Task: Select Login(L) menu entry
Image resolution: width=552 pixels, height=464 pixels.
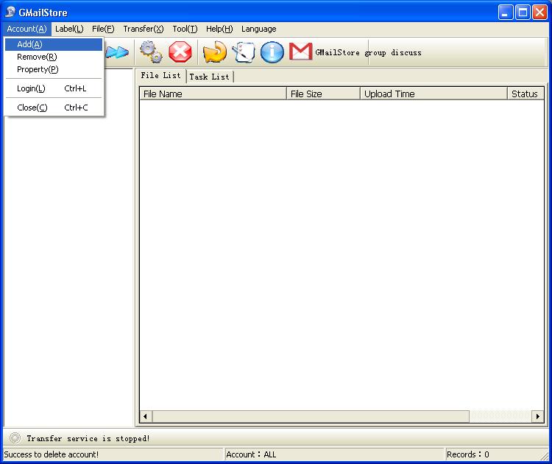Action: click(31, 88)
